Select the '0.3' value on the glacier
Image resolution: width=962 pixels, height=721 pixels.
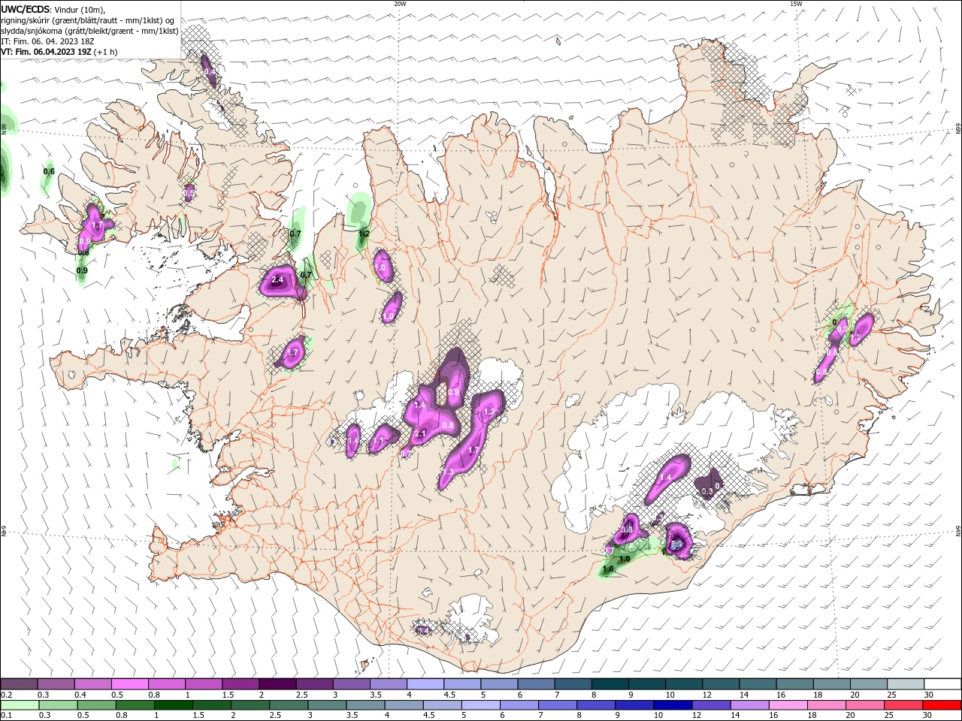[707, 492]
